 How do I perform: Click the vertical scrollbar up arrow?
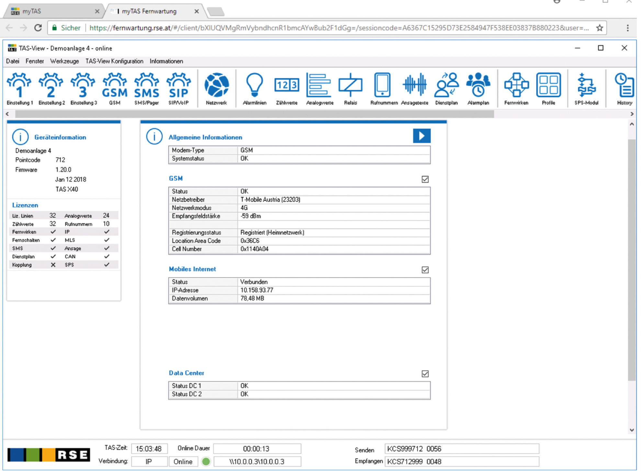[x=632, y=124]
